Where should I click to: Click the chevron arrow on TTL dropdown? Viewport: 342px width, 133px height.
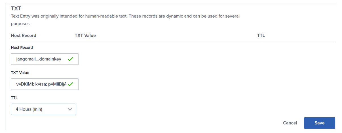click(x=70, y=109)
